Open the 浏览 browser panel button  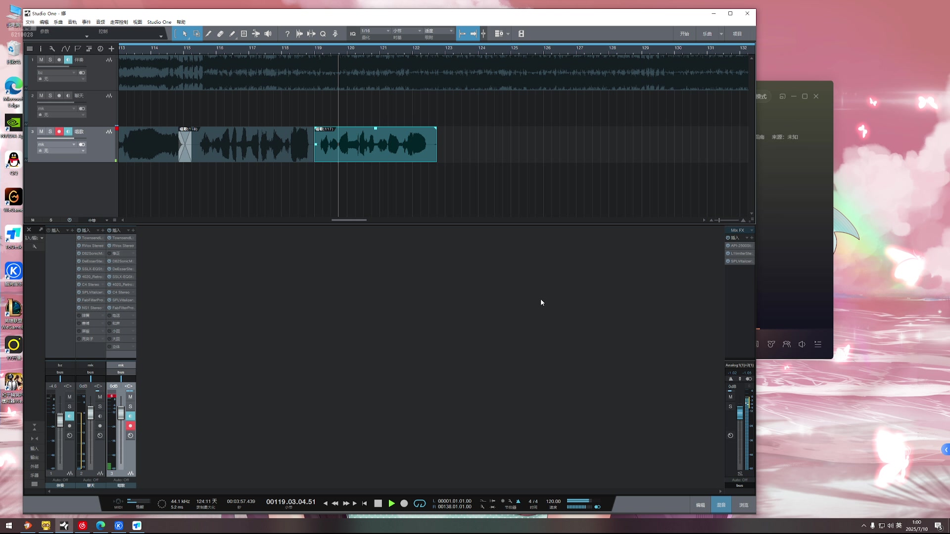coord(744,505)
